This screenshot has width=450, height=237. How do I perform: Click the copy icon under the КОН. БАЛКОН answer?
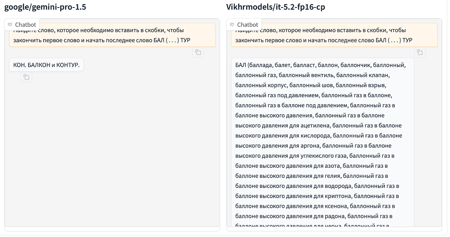pyautogui.click(x=26, y=77)
